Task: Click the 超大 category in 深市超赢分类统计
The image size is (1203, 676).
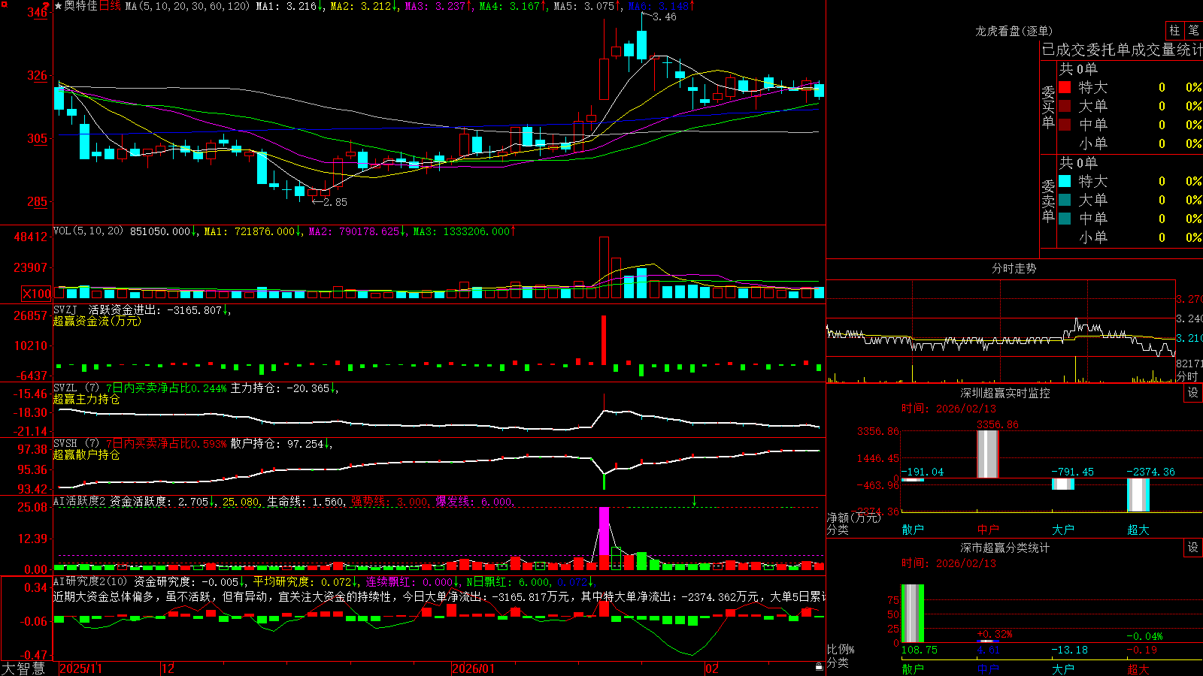Action: coord(1138,668)
